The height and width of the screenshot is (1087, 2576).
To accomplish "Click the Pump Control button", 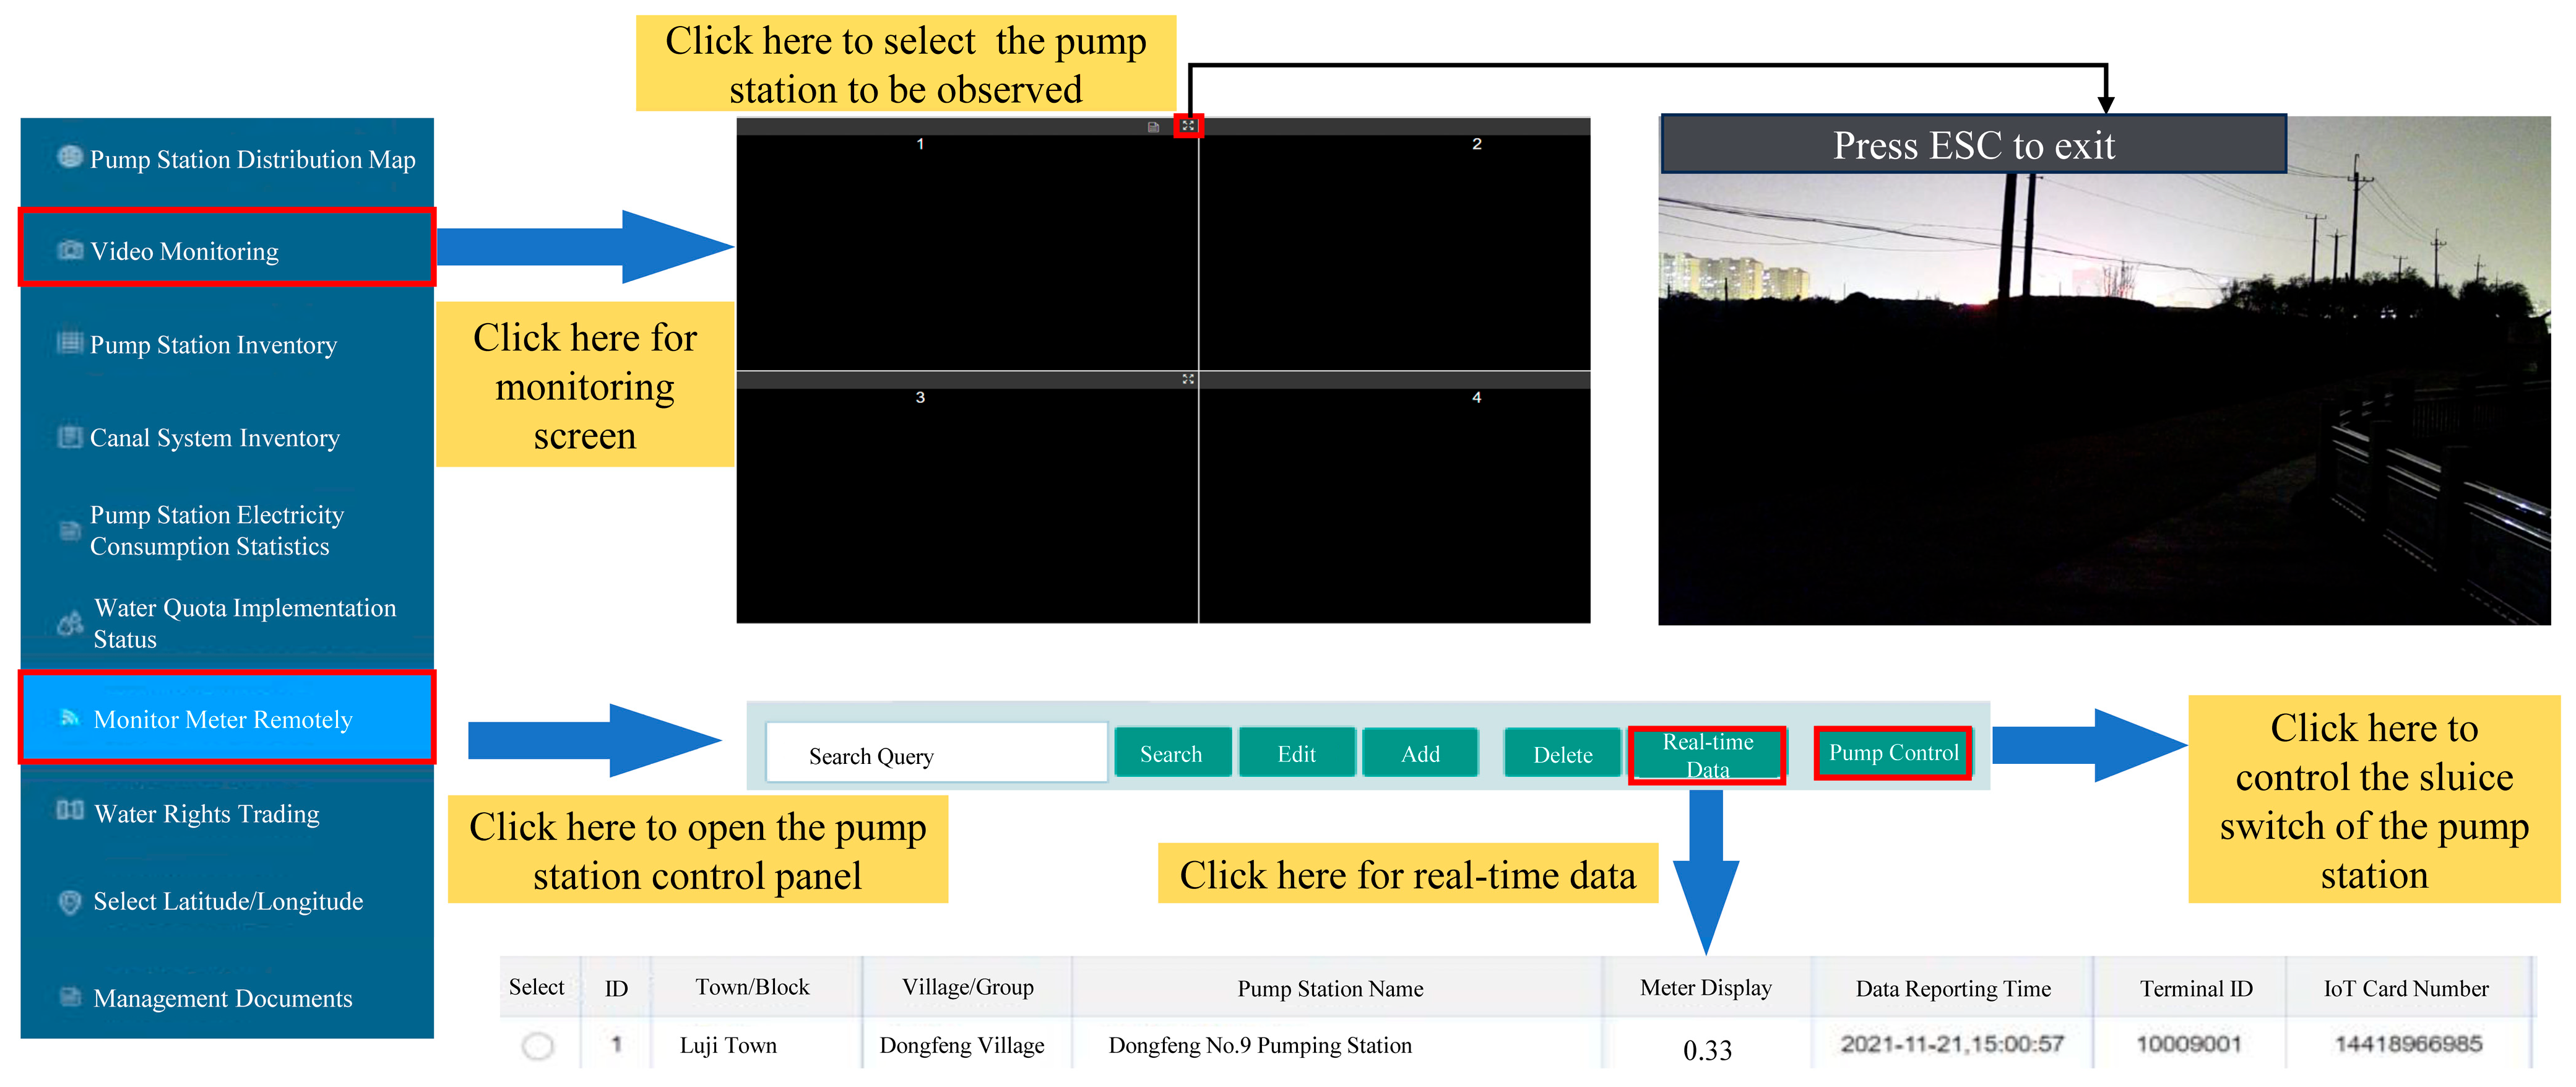I will [1892, 753].
